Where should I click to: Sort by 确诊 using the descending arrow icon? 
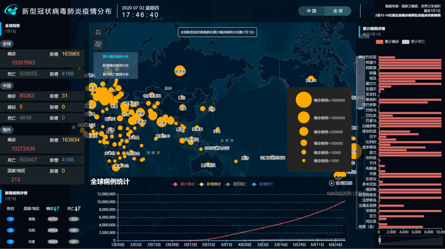[56, 209]
